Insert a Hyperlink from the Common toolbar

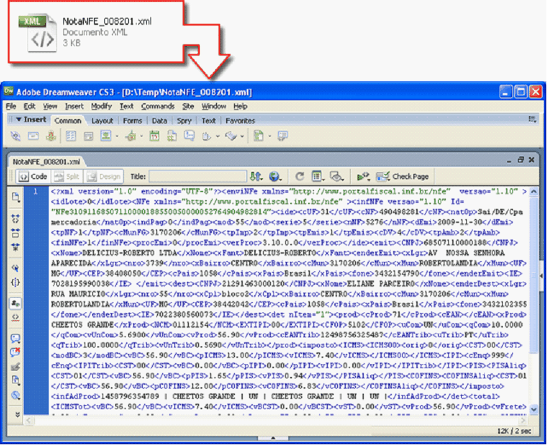[x=15, y=136]
